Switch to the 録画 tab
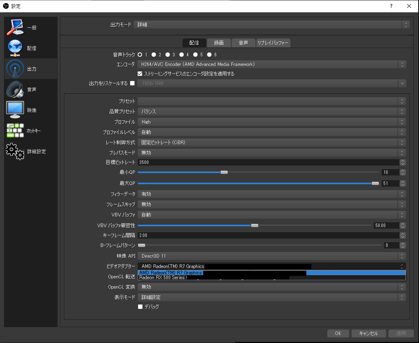This screenshot has height=343, width=419. pos(219,43)
